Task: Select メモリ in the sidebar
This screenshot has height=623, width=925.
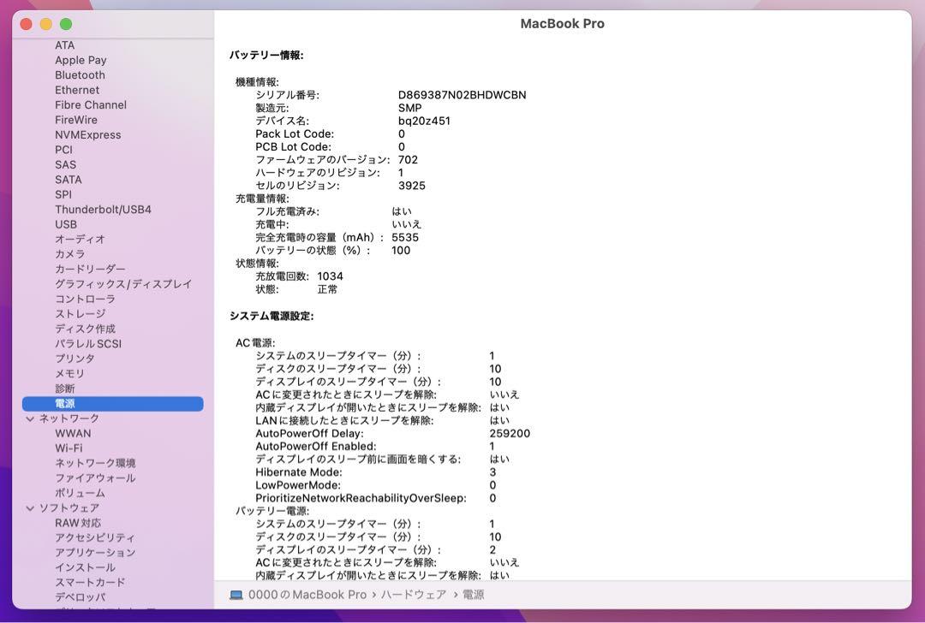Action: coord(69,374)
